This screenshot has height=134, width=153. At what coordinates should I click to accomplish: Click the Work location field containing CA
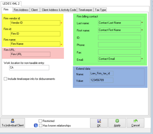(29, 68)
